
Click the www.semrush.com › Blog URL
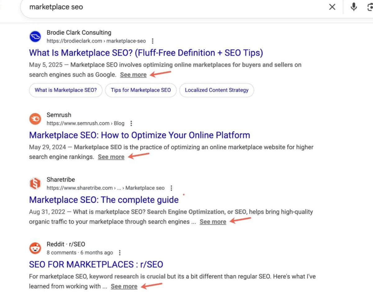pos(86,123)
